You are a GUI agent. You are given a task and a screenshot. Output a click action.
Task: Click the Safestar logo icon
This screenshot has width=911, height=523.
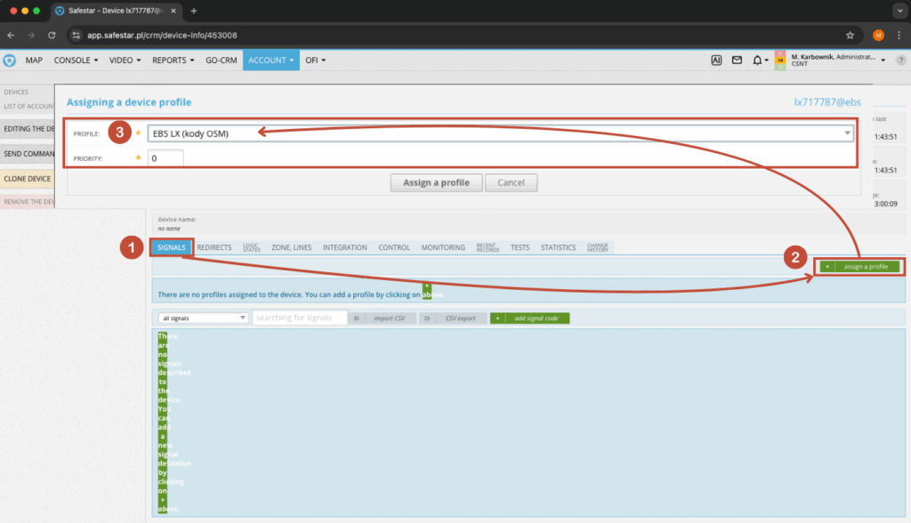(9, 60)
